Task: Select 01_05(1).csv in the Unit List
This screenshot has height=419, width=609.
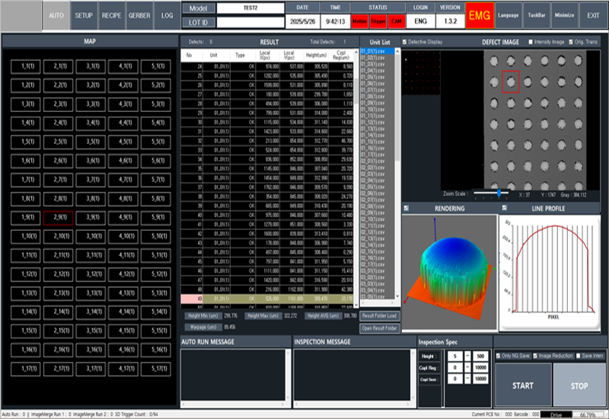Action: click(x=373, y=78)
